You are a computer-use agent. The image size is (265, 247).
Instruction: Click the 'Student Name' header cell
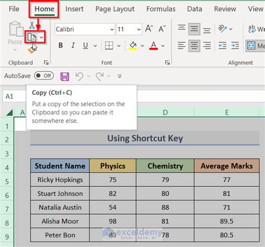(60, 166)
